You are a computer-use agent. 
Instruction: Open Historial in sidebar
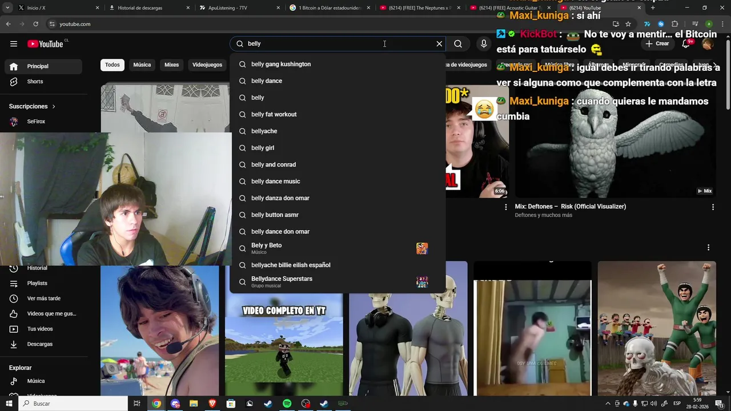[x=43, y=268]
